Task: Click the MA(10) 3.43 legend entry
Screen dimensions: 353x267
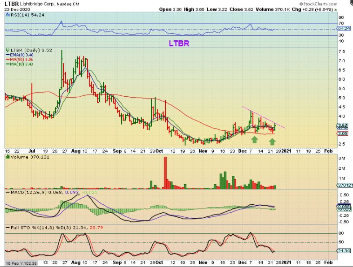Action: (x=22, y=64)
